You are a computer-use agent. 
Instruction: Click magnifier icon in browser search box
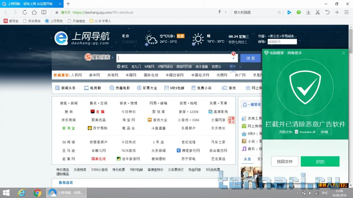pos(279,12)
